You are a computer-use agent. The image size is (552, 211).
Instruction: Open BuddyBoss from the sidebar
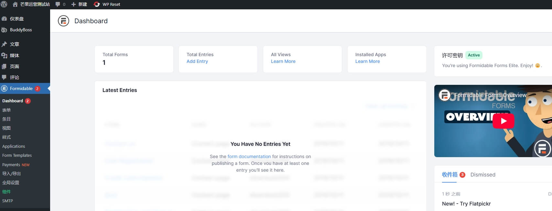click(x=21, y=30)
